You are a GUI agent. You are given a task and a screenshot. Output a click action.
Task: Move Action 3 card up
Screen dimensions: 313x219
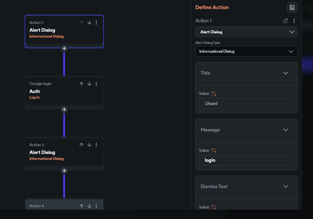click(81, 145)
